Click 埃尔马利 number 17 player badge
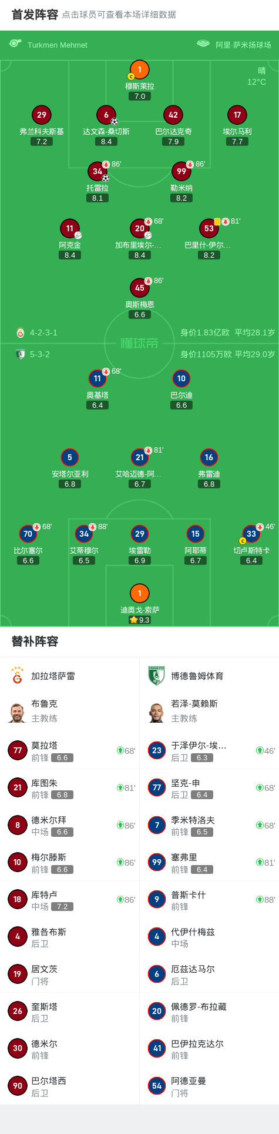This screenshot has width=279, height=1134. tap(237, 115)
